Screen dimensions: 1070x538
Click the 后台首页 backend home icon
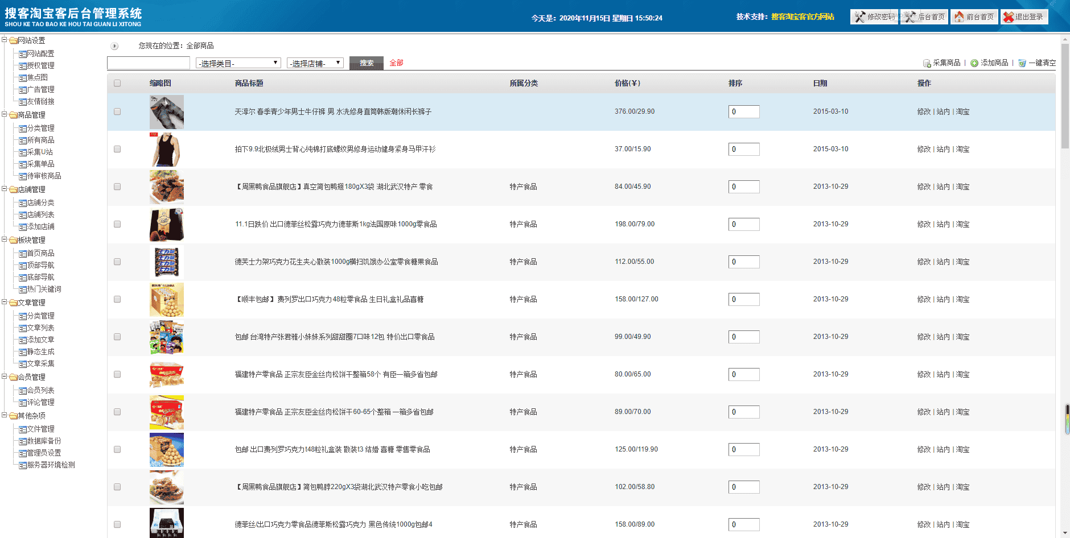click(924, 16)
